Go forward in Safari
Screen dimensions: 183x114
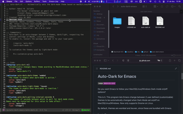click(x=117, y=60)
